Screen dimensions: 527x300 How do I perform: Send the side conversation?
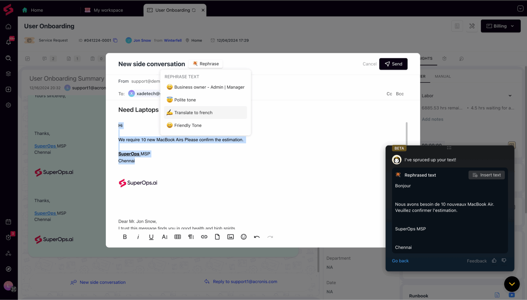click(x=393, y=64)
